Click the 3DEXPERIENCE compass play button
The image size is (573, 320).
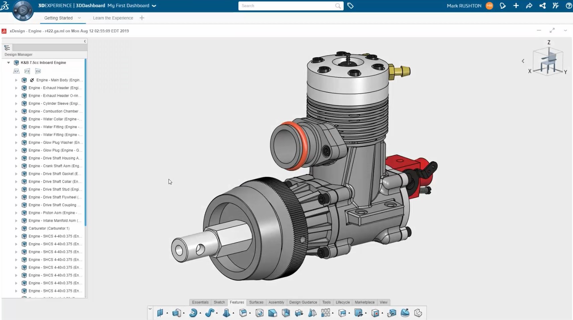(23, 10)
